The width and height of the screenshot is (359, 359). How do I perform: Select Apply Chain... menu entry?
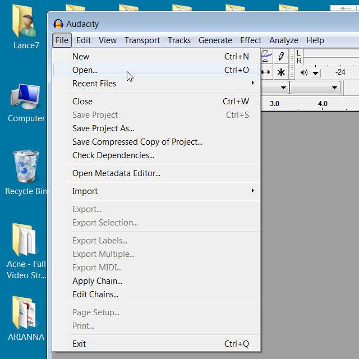157,280
